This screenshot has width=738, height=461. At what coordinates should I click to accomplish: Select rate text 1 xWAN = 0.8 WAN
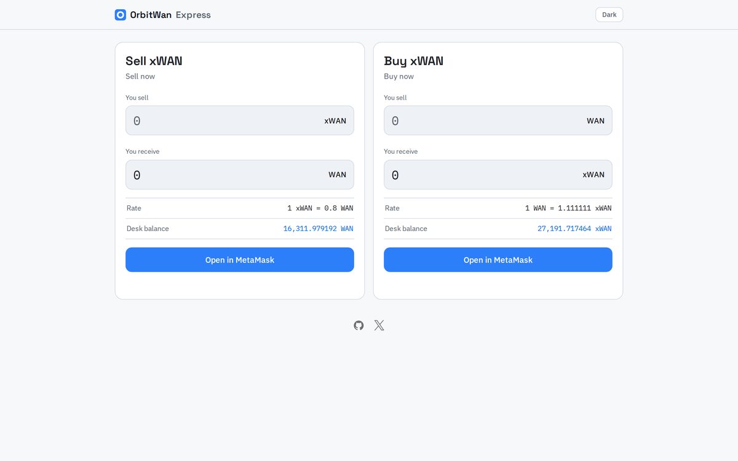tap(320, 208)
